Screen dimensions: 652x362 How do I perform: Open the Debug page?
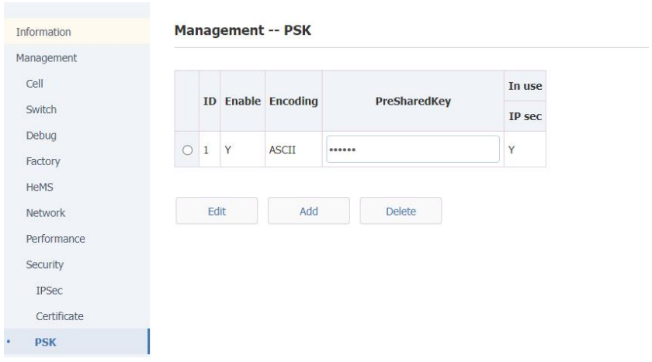41,135
